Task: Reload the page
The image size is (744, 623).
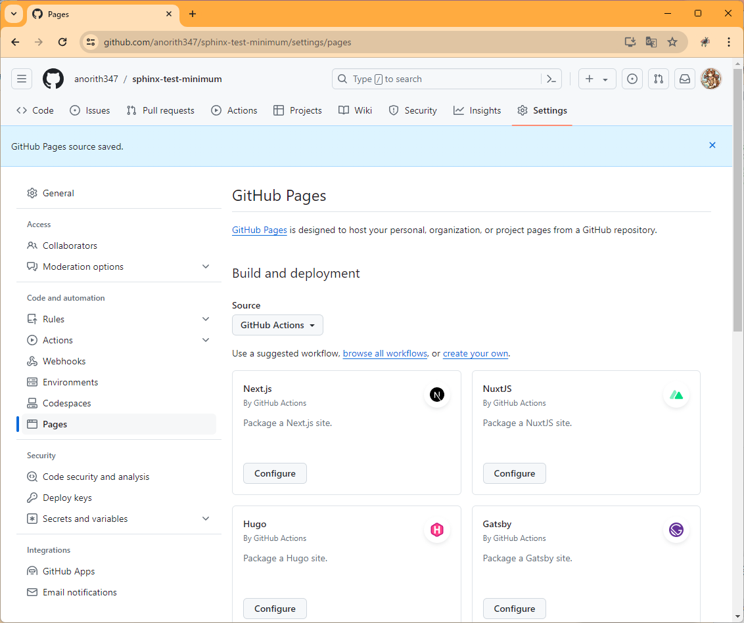Action: point(62,42)
